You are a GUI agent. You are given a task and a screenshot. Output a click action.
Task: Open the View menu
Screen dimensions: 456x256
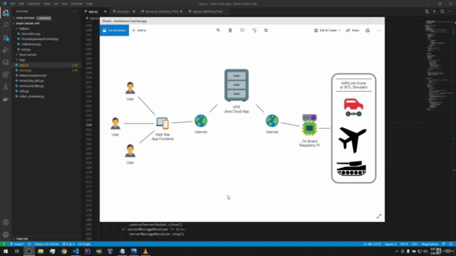tap(47, 4)
